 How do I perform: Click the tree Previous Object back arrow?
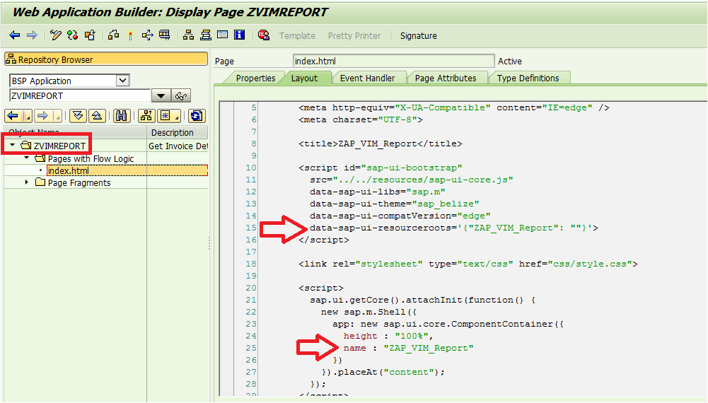(x=13, y=116)
